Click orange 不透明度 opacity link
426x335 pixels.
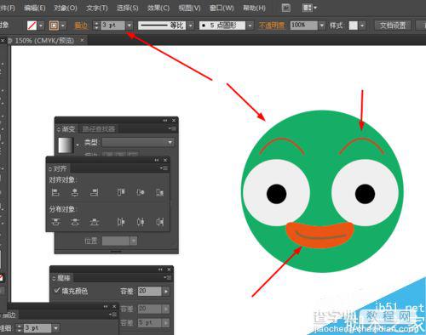point(272,26)
